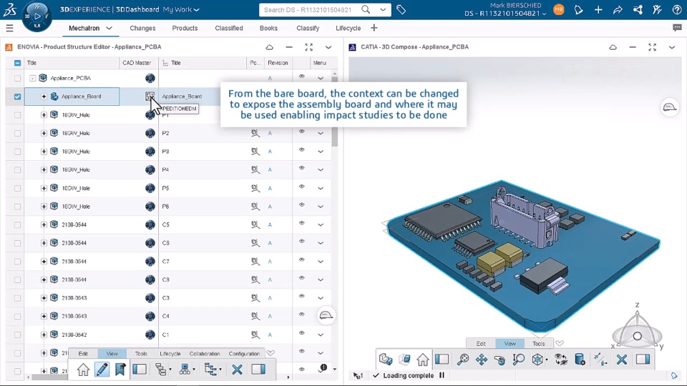Toggle the header select-all checkbox
Image resolution: width=687 pixels, height=386 pixels.
[17, 63]
